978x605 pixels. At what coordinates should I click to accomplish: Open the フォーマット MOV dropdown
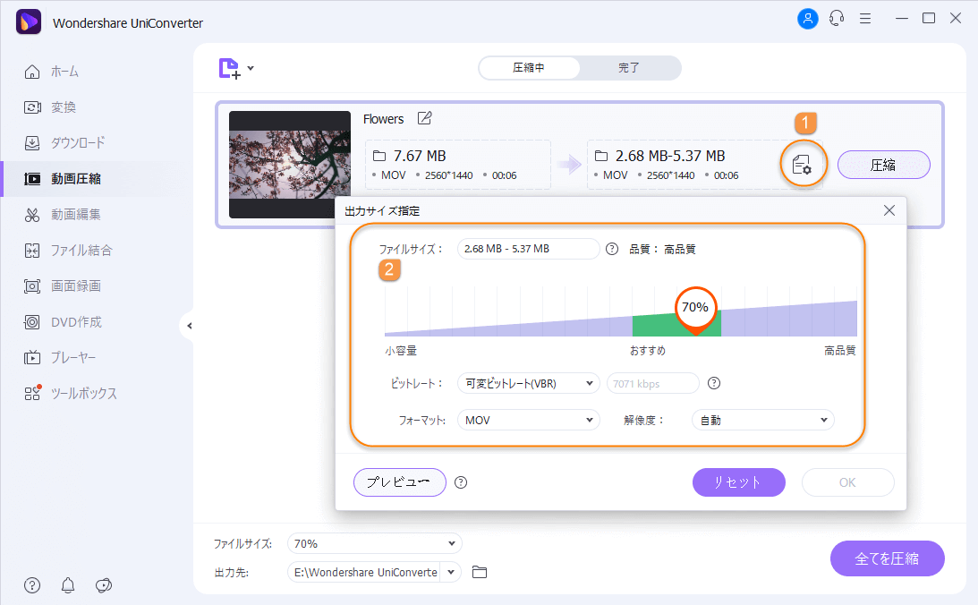click(528, 420)
